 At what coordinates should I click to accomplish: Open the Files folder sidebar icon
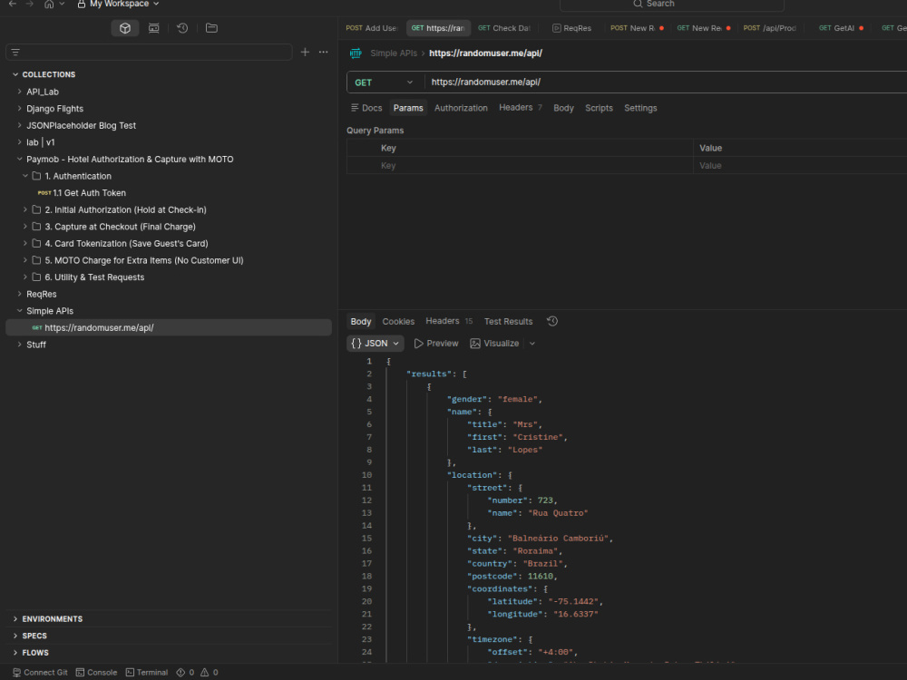point(211,28)
